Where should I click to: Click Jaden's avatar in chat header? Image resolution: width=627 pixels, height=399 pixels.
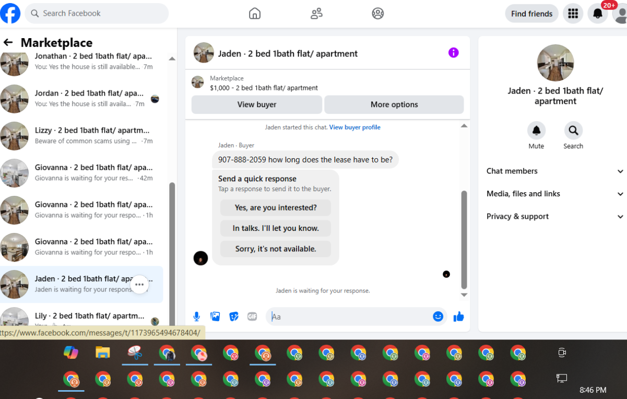pyautogui.click(x=204, y=53)
